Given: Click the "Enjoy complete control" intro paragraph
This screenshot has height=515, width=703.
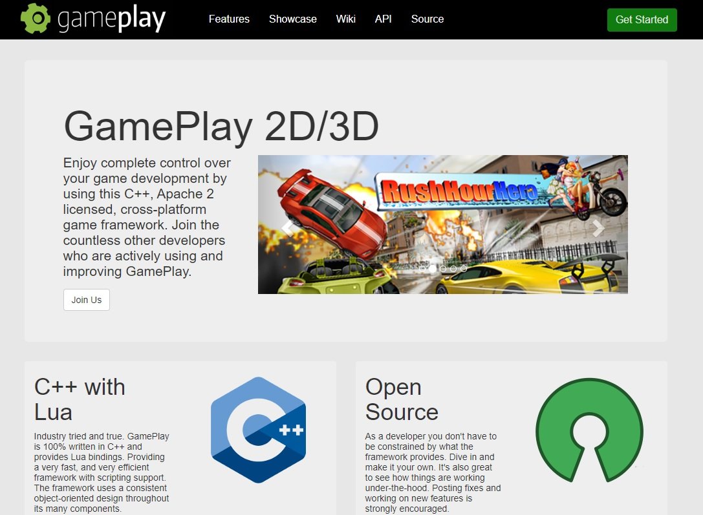Looking at the screenshot, I should tap(147, 217).
